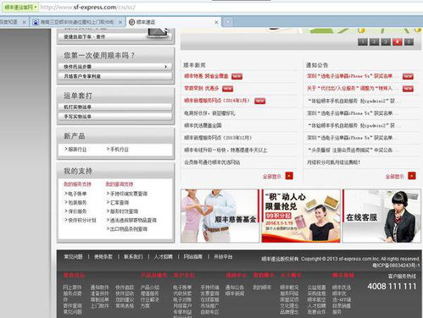Switch to carousel slide 3
The width and height of the screenshot is (423, 318).
(x=386, y=42)
